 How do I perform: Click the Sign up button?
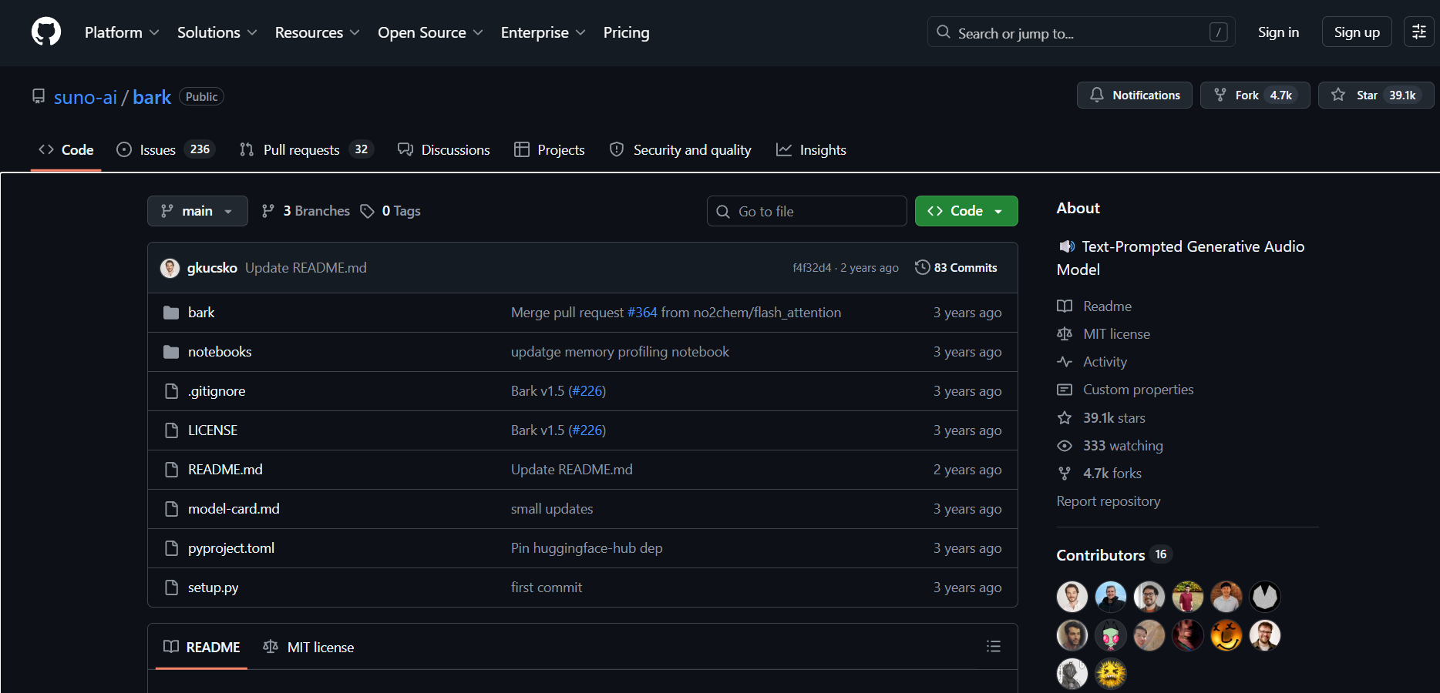(1357, 32)
